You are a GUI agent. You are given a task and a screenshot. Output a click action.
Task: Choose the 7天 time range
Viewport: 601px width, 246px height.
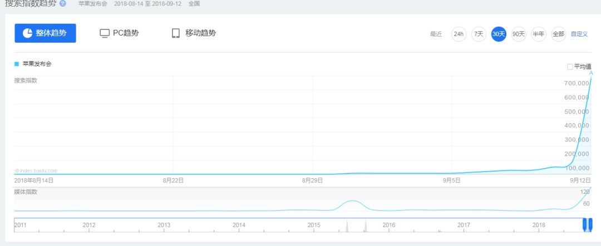point(479,34)
